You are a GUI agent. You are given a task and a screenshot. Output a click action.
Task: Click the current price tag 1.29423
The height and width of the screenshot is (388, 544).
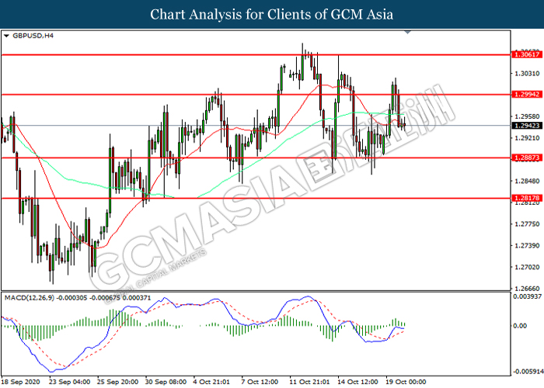click(527, 126)
